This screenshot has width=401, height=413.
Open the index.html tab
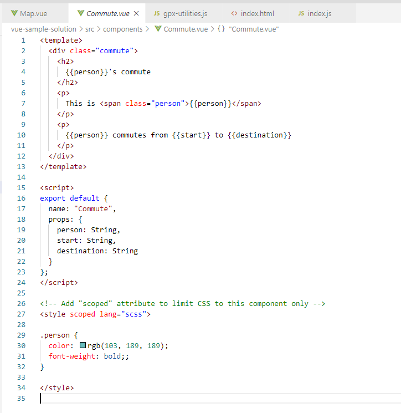256,13
